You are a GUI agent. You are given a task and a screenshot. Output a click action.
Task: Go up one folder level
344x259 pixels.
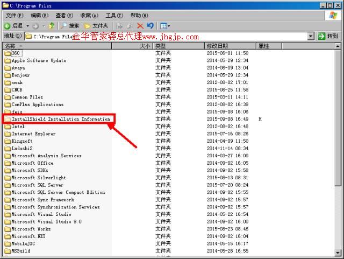tap(52, 26)
